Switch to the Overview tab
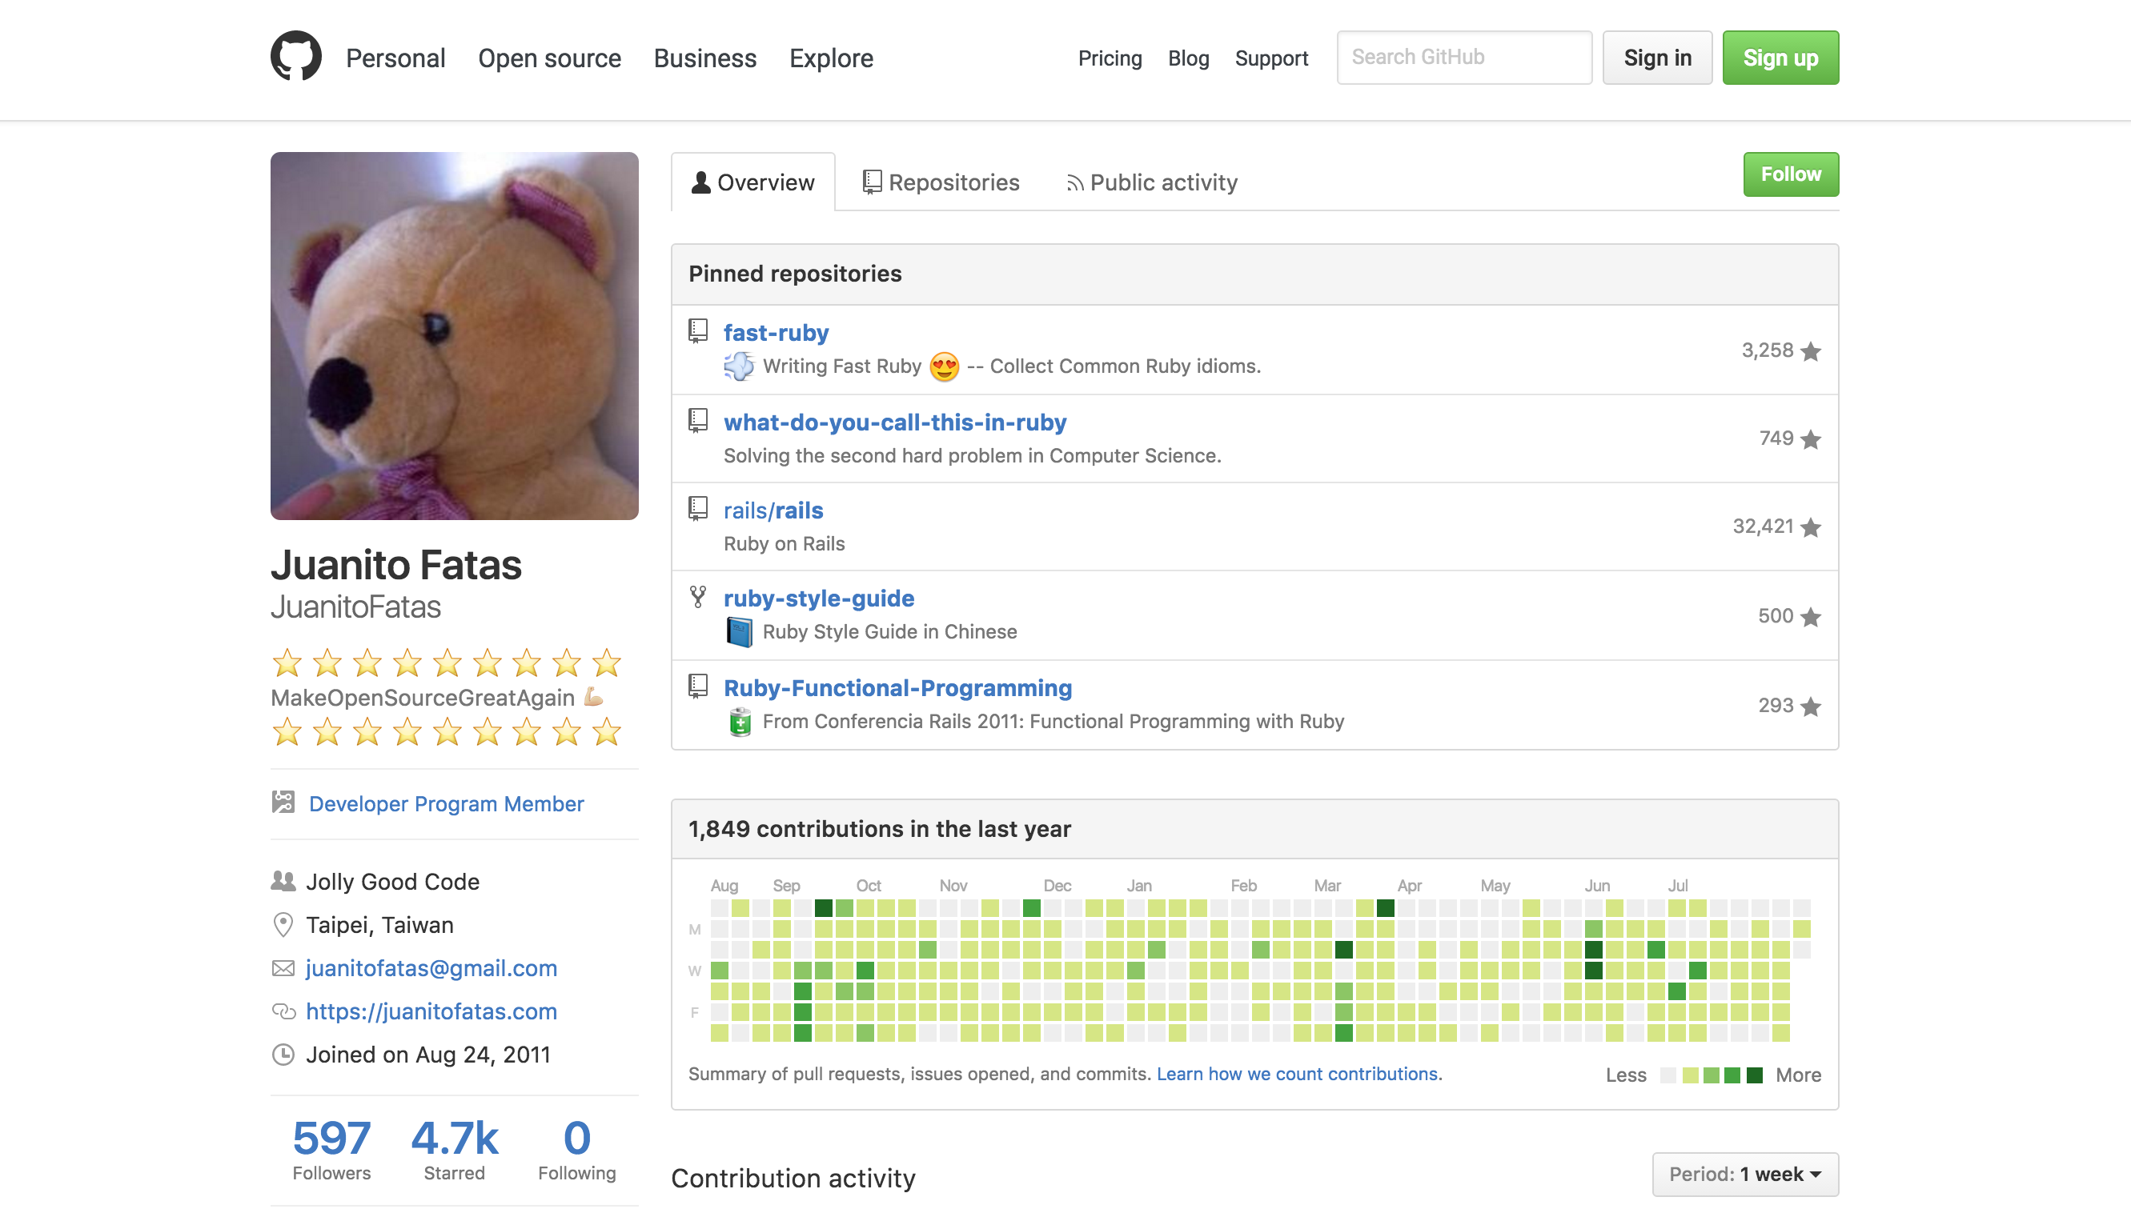 click(x=752, y=182)
